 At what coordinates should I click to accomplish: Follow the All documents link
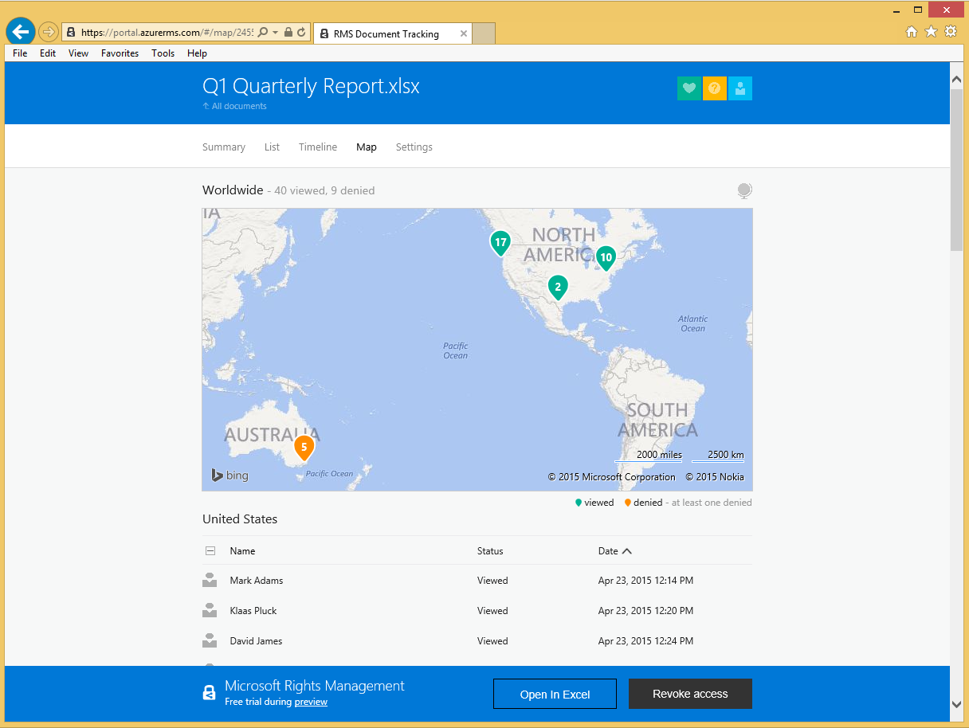point(235,107)
